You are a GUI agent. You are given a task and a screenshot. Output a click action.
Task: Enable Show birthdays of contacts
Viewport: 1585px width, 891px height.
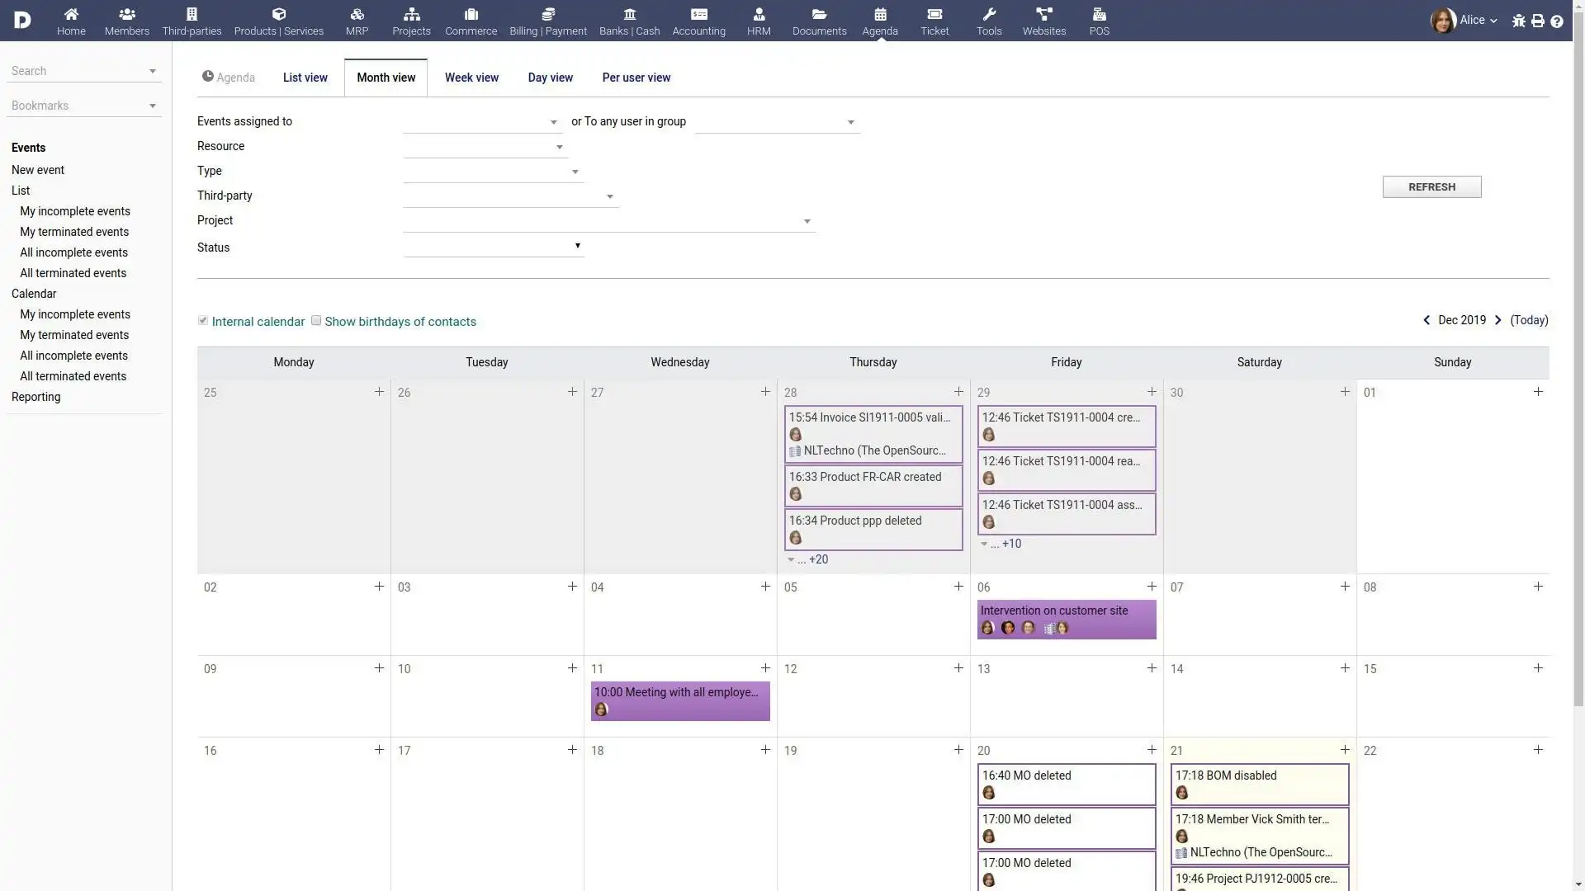click(x=315, y=320)
